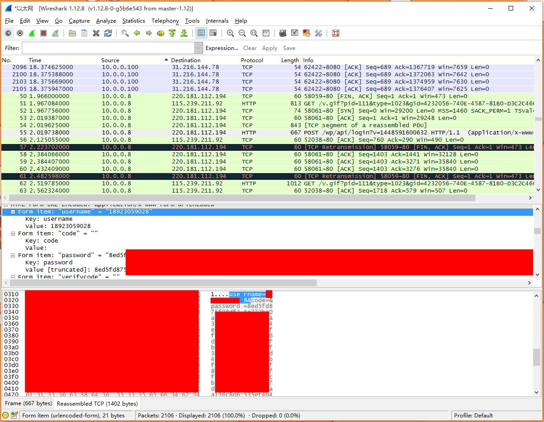Reload this capture file icon
This screenshot has height=422, width=544.
click(108, 33)
